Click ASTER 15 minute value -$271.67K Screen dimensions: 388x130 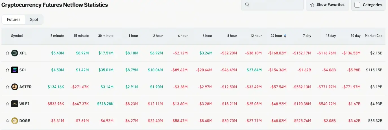tap(80, 87)
